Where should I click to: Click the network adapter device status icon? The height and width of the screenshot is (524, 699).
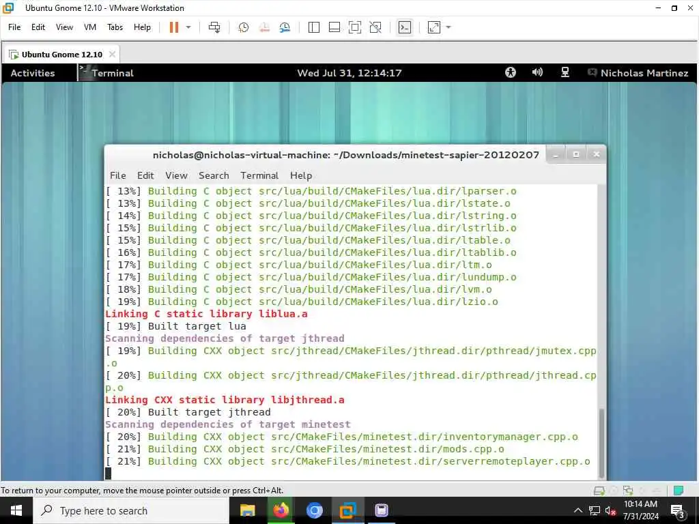point(628,491)
